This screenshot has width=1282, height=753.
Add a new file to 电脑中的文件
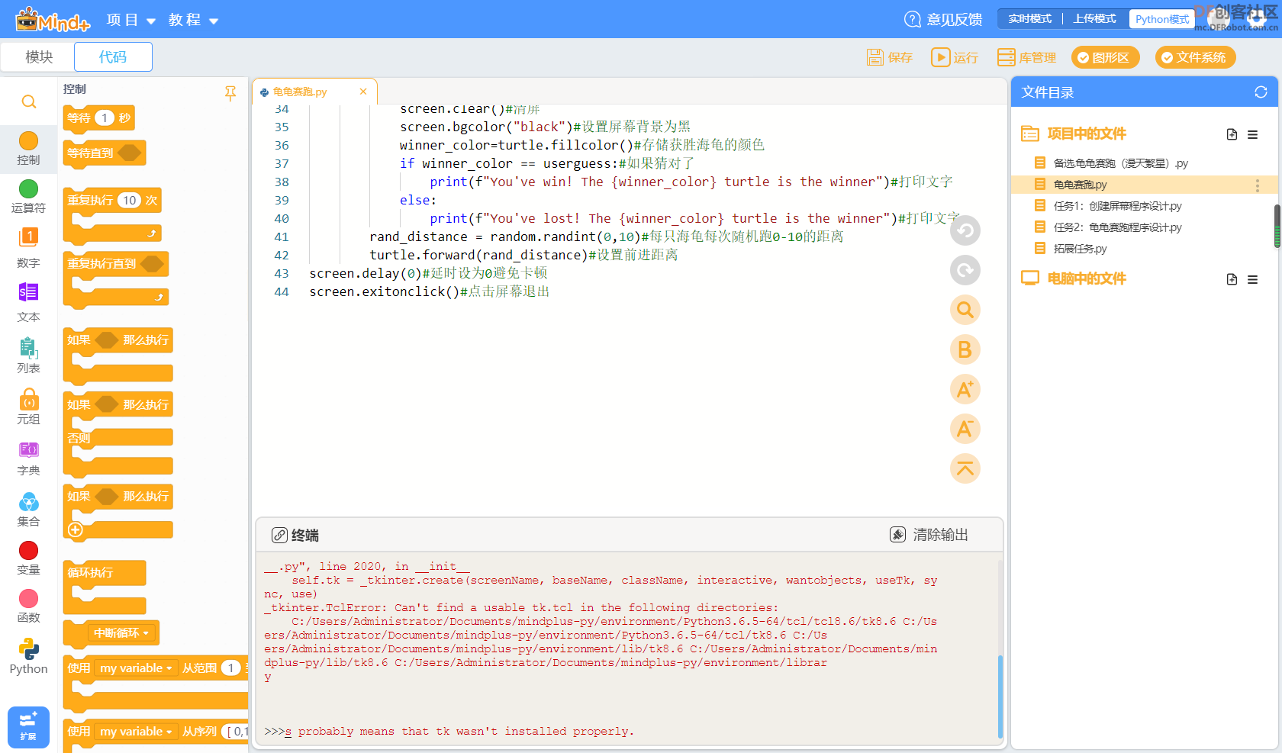[1232, 279]
